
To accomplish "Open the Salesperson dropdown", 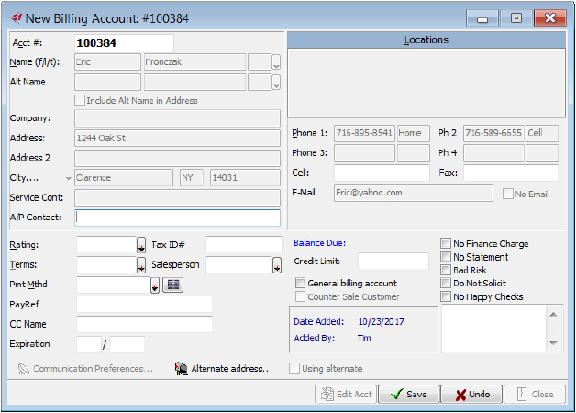I will 276,265.
